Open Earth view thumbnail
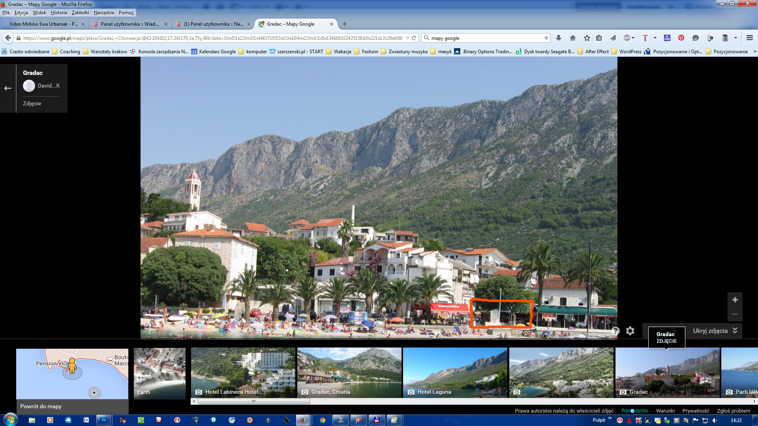 159,372
